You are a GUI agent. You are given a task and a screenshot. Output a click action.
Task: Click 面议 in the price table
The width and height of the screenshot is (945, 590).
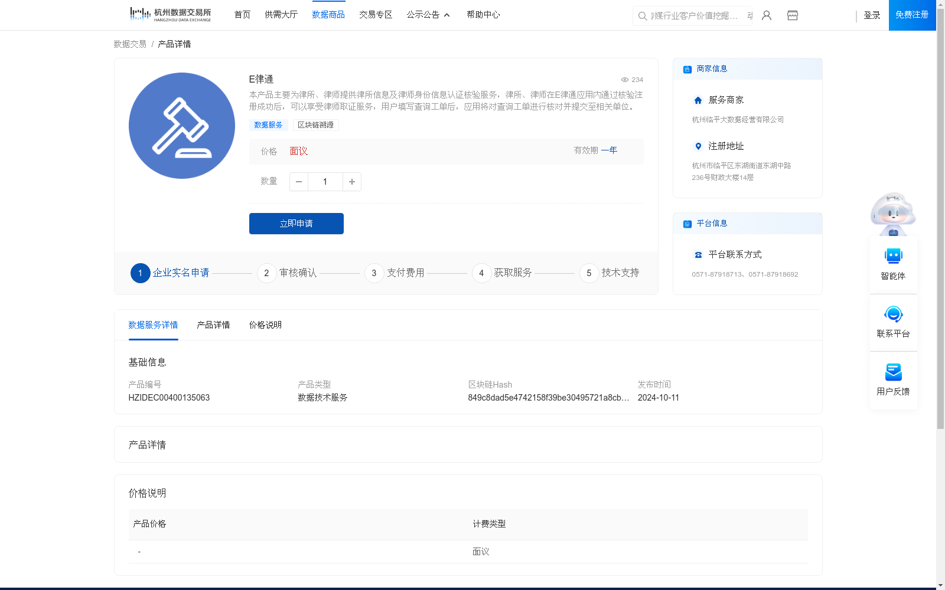click(x=481, y=552)
